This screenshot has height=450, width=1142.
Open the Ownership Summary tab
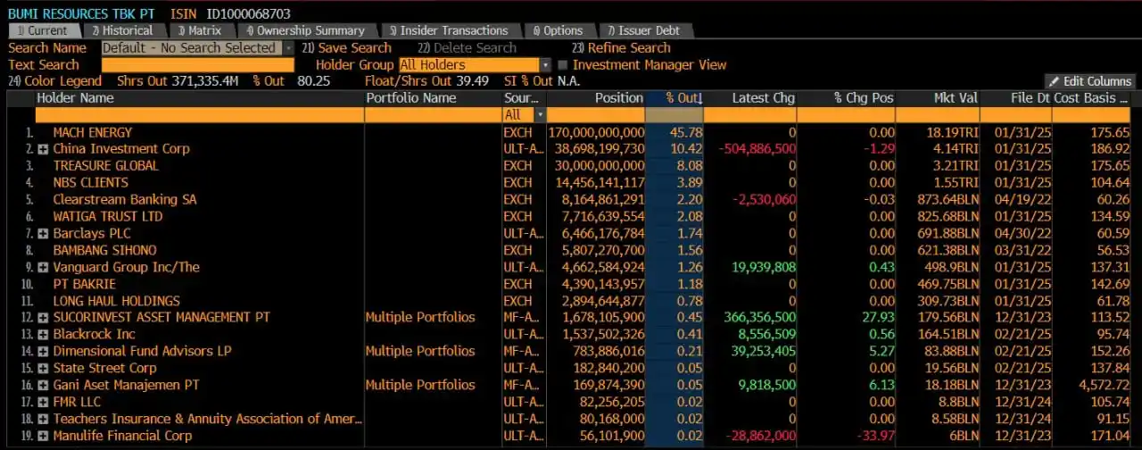coord(305,30)
